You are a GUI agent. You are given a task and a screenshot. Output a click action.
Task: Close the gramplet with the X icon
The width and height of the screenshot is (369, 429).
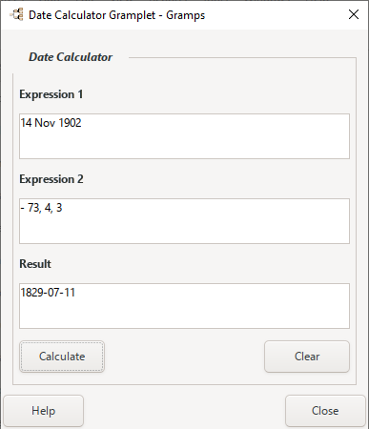[x=354, y=14]
